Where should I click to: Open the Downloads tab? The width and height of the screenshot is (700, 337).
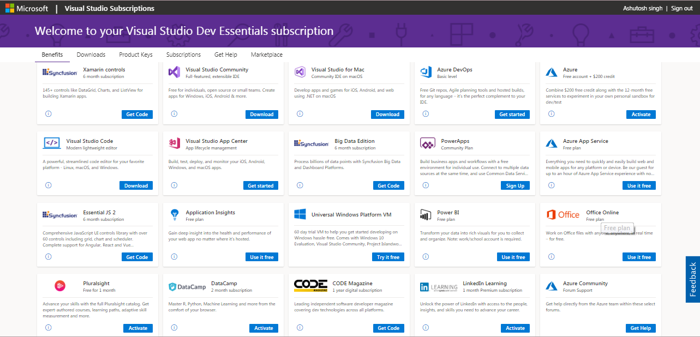pyautogui.click(x=91, y=55)
